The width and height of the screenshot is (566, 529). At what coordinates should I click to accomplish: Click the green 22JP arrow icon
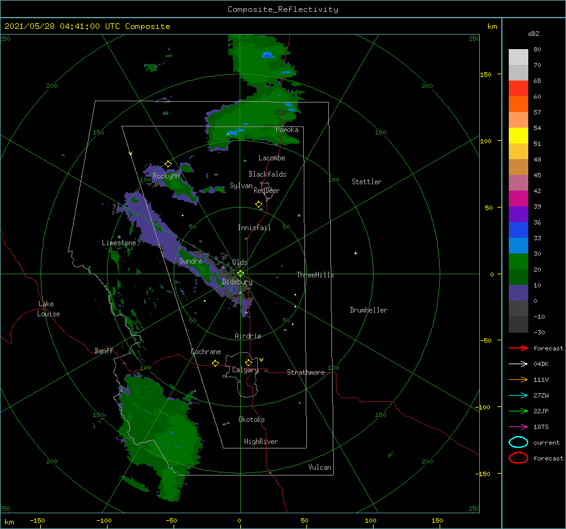[x=518, y=411]
